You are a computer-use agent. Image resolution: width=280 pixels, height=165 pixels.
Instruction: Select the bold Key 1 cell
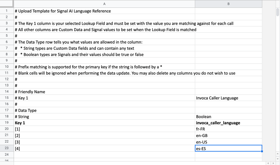click(x=104, y=123)
